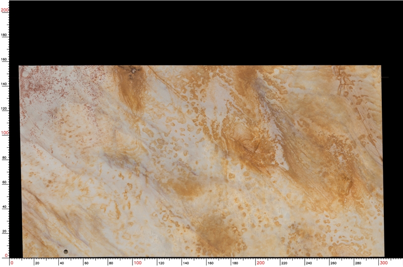The height and width of the screenshot is (267, 403).
Task: Click the 160 label on the bottom ruler
Action: (x=210, y=263)
